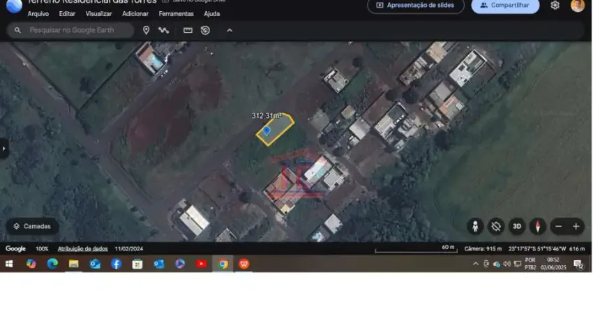This screenshot has height=314, width=593.
Task: Select the draw path or polygon tool
Action: [163, 30]
